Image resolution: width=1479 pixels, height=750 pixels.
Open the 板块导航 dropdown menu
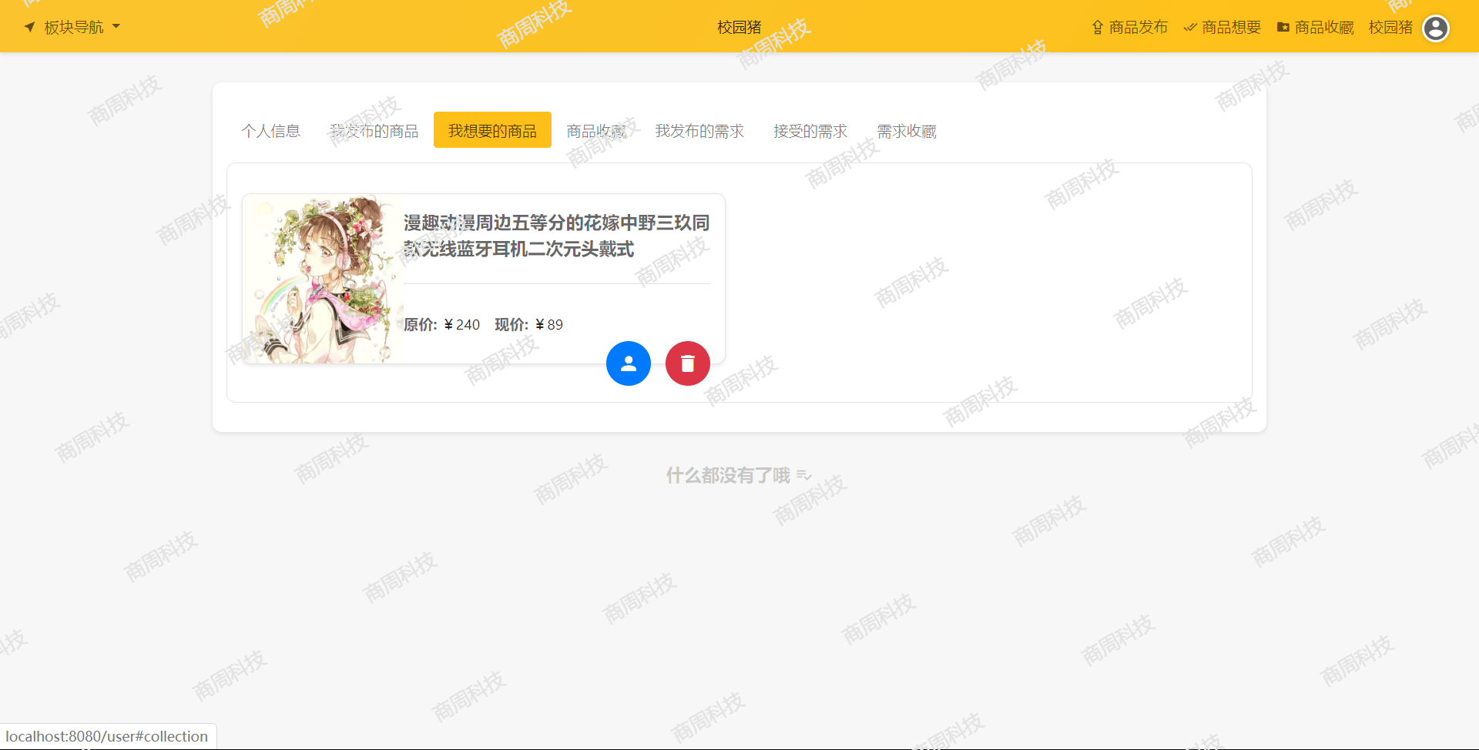(72, 27)
